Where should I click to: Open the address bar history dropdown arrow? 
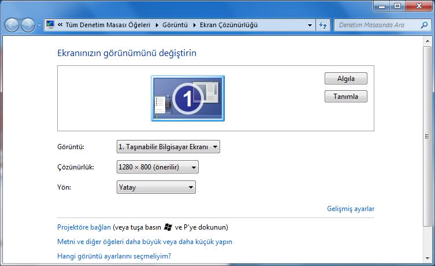coord(310,25)
